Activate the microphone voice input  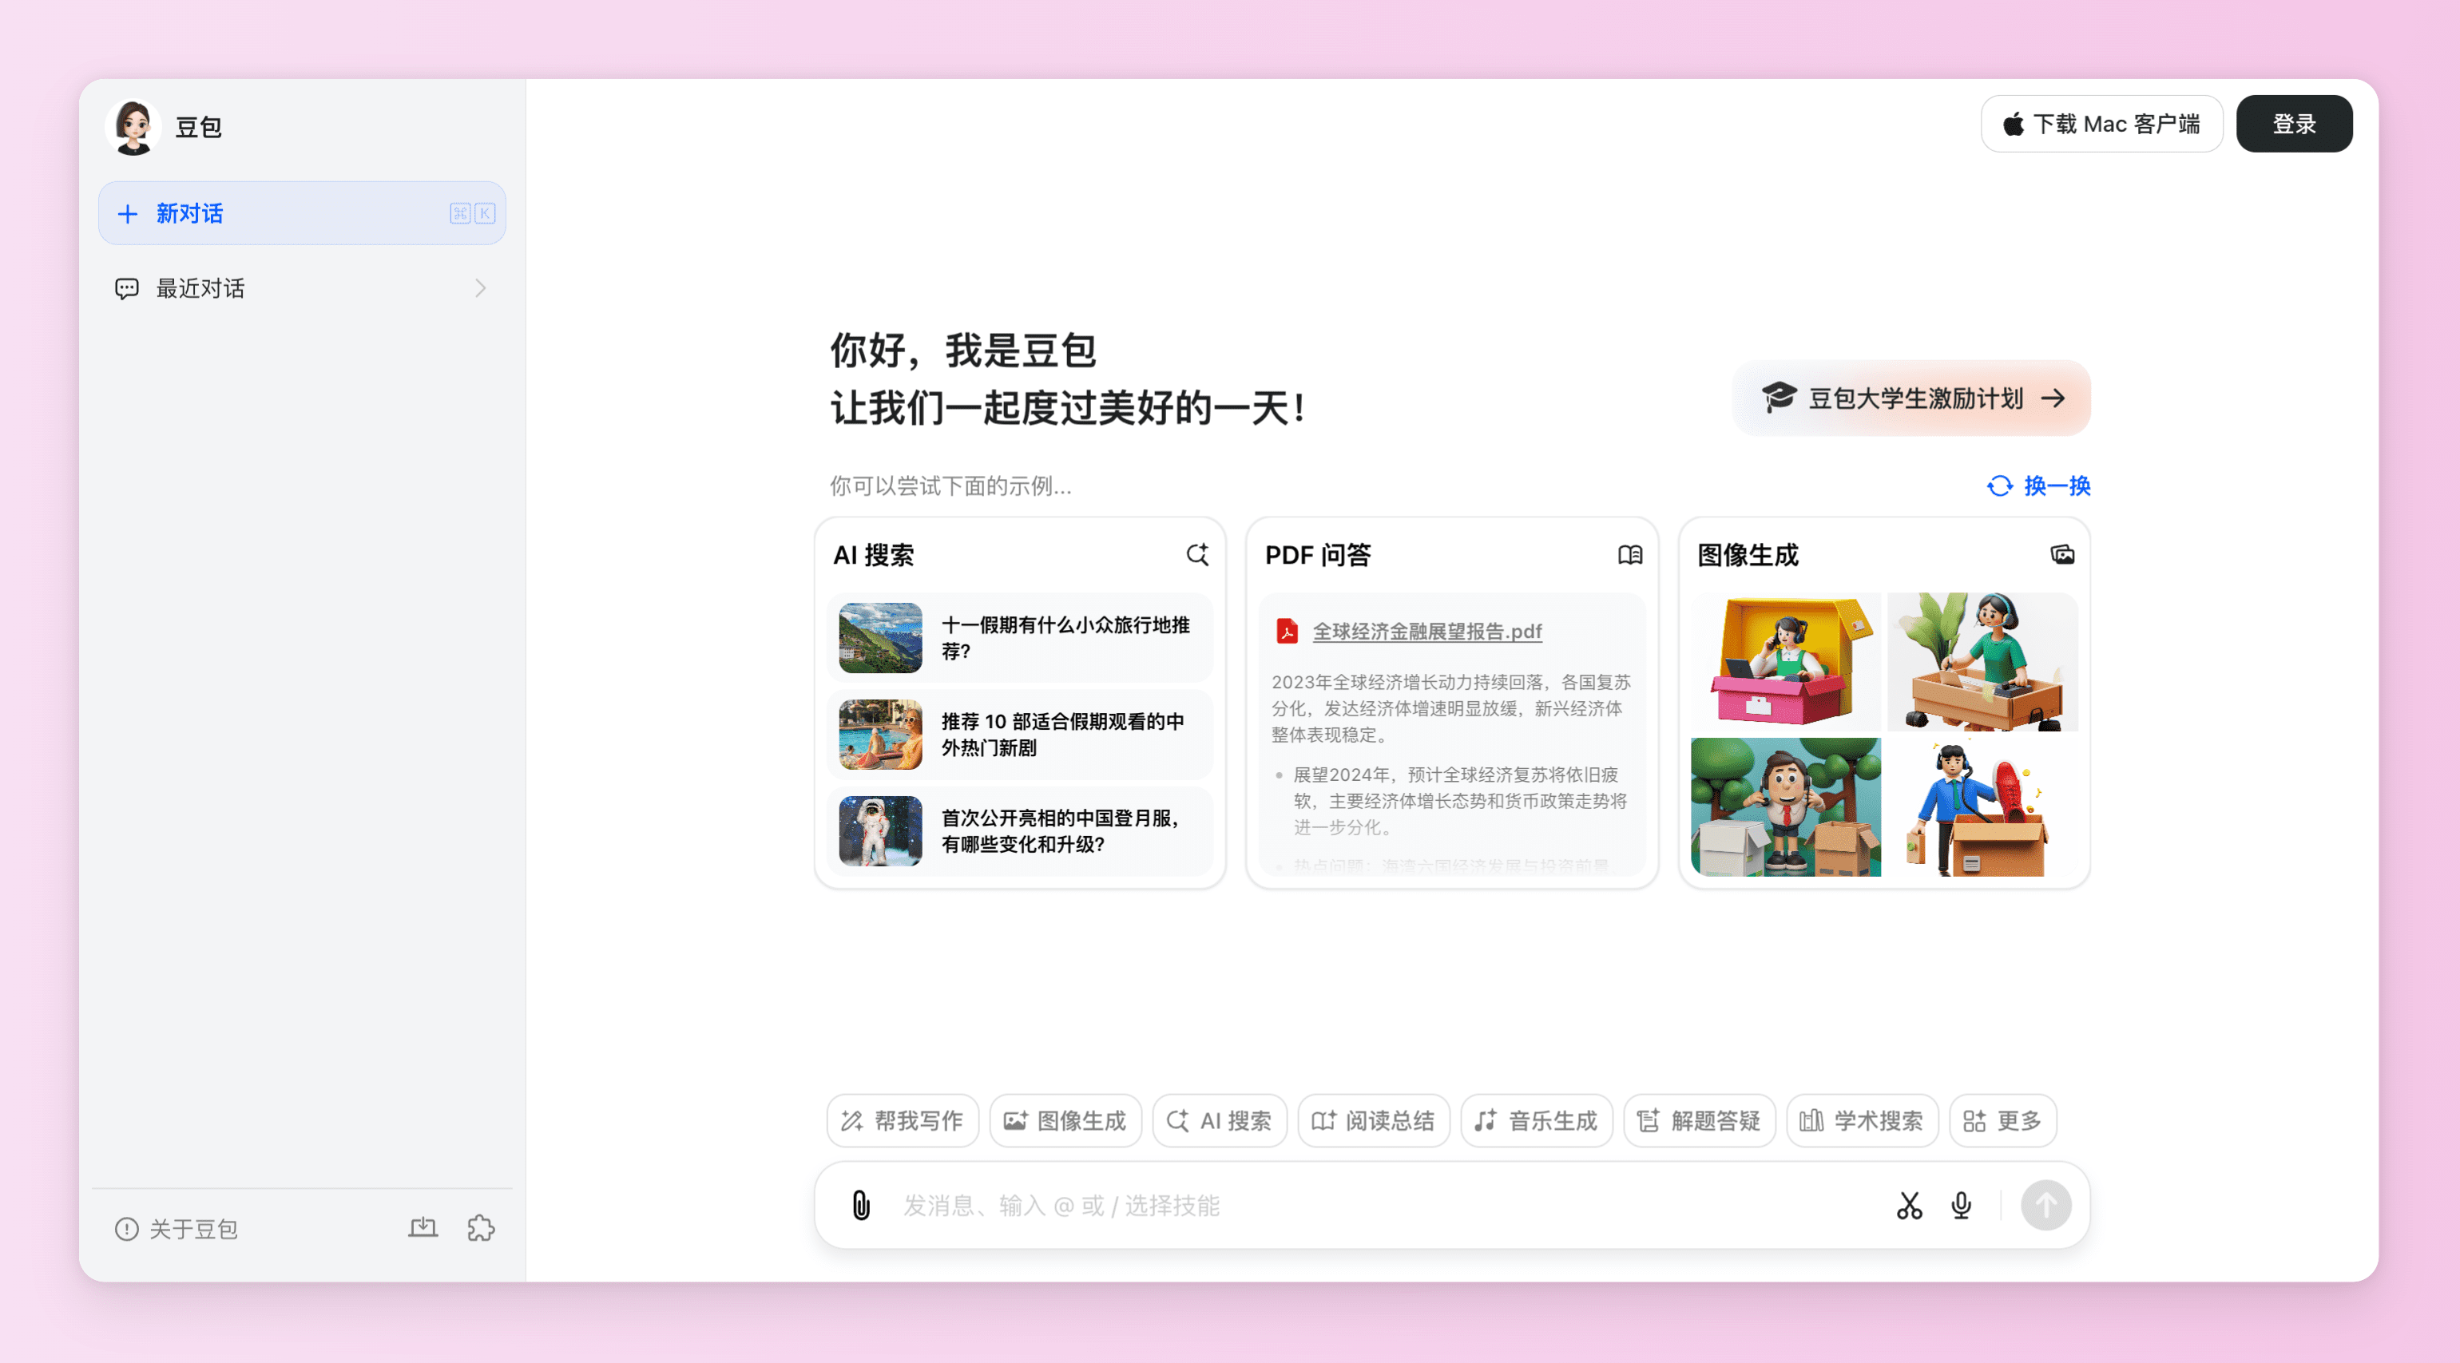[1961, 1206]
